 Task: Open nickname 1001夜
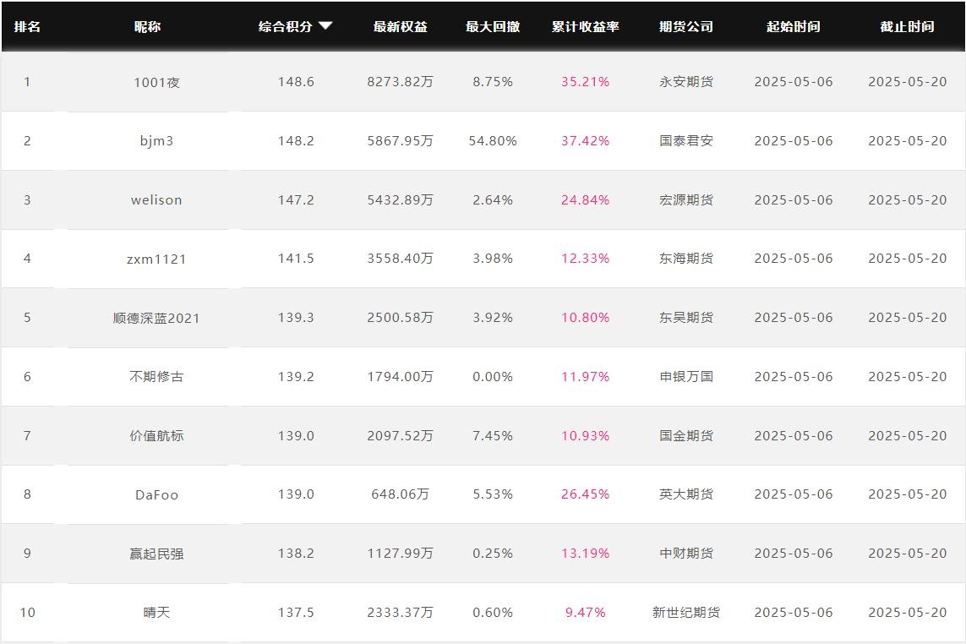tap(156, 82)
